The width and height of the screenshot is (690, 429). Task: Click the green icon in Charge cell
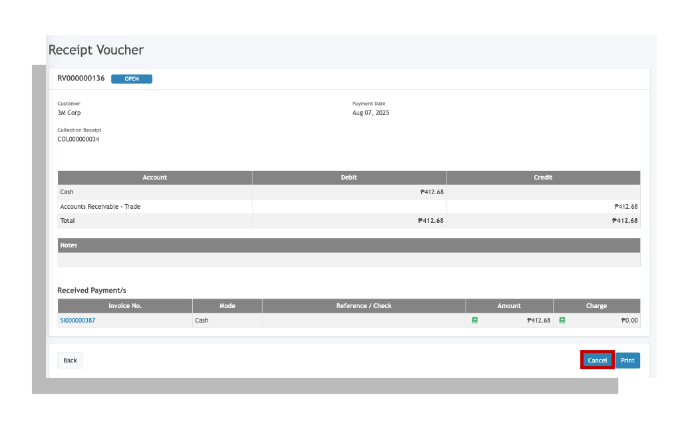(x=562, y=321)
